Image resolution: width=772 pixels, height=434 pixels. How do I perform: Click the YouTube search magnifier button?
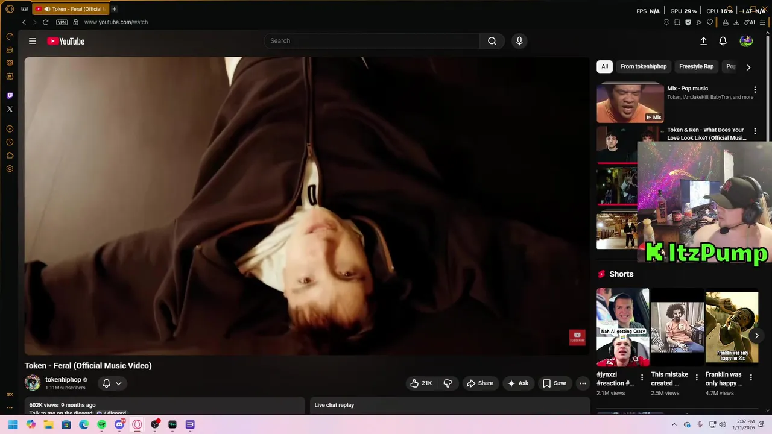click(492, 41)
